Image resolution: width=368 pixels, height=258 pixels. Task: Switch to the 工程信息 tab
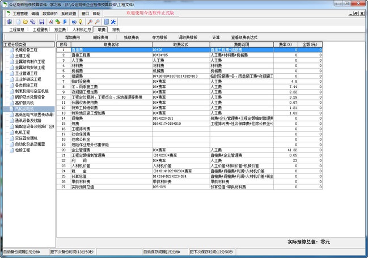pyautogui.click(x=16, y=29)
